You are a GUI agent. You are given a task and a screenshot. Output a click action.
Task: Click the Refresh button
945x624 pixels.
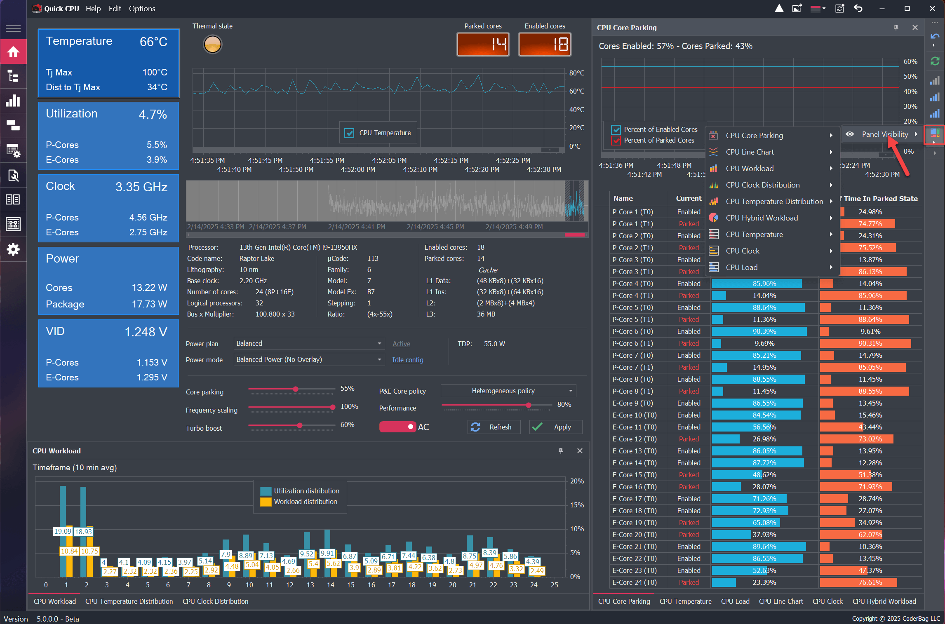point(494,427)
